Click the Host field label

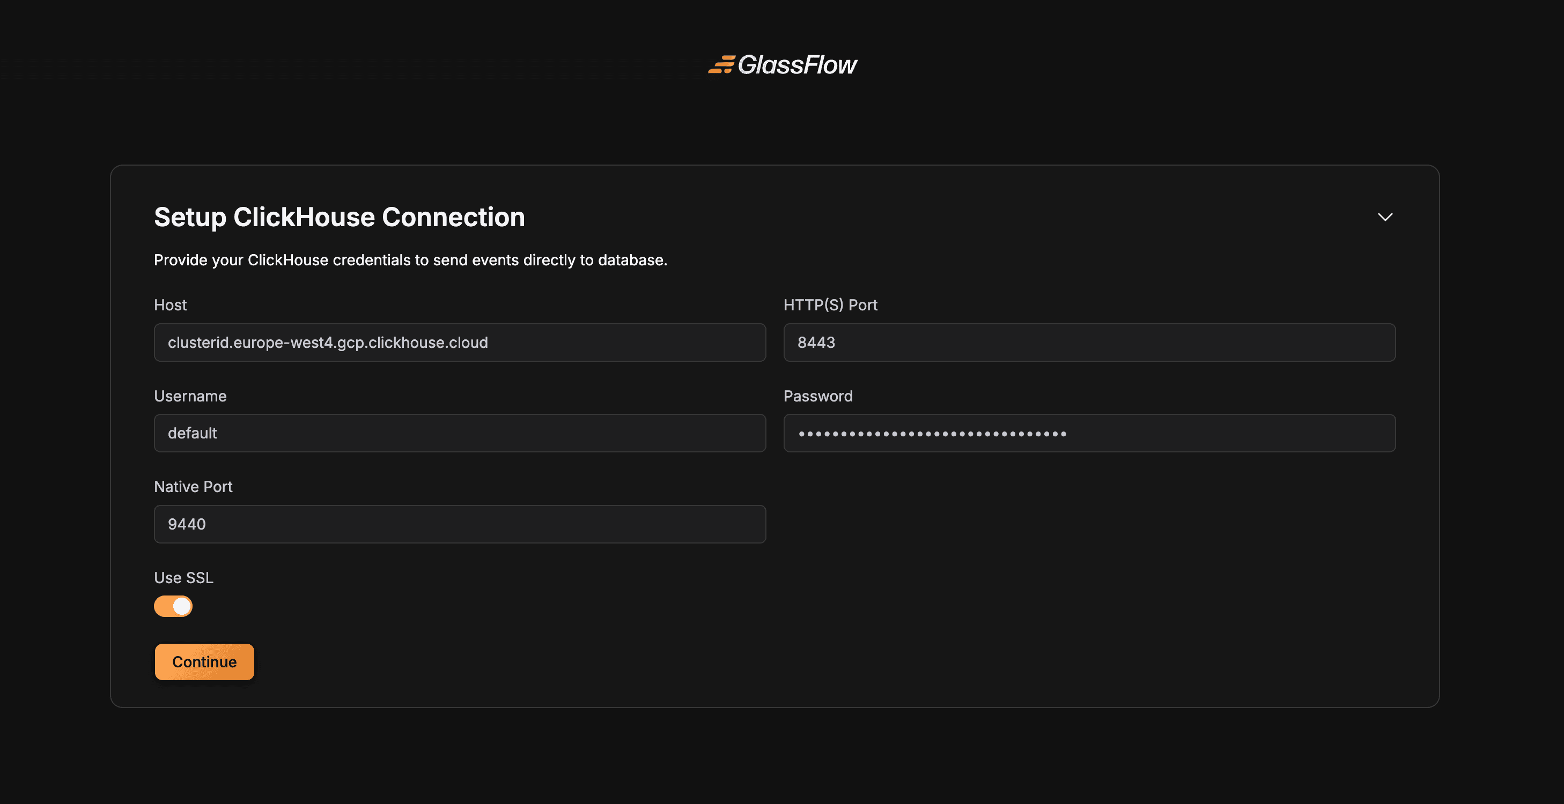pyautogui.click(x=170, y=305)
